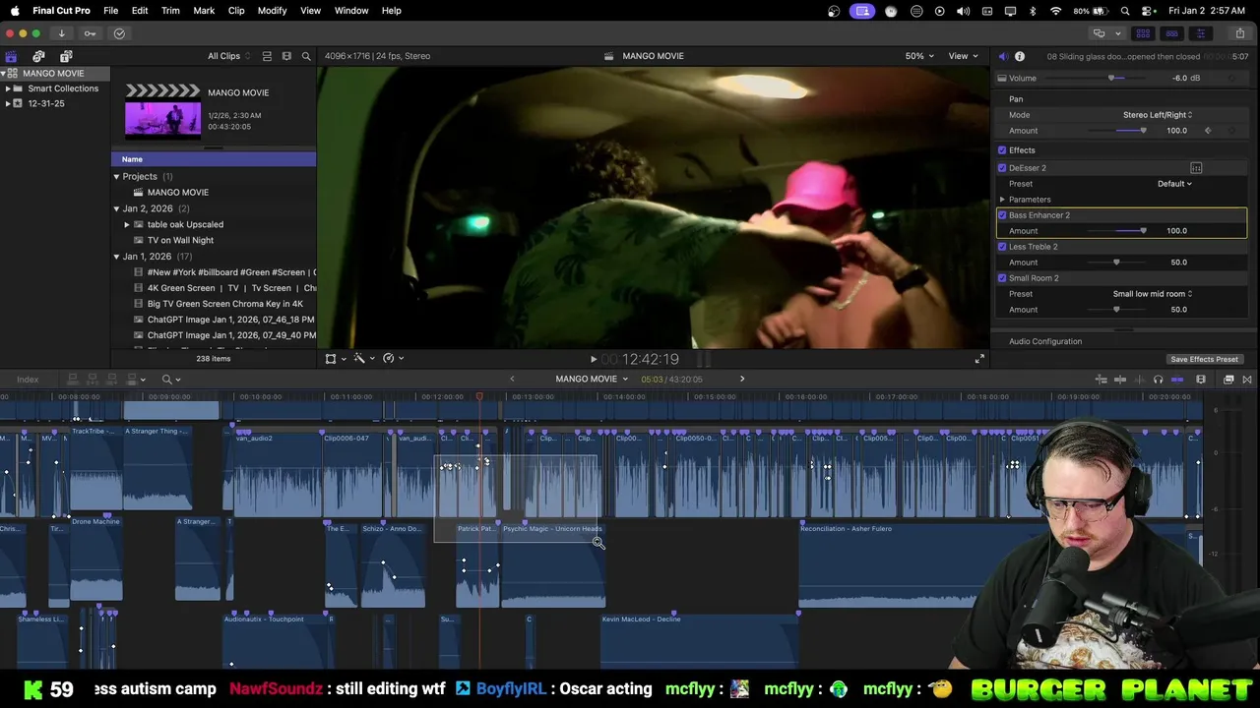1260x708 pixels.
Task: Click the Import Media download arrow icon
Action: [x=61, y=33]
